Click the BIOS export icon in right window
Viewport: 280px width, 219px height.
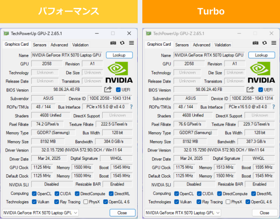point(250,90)
